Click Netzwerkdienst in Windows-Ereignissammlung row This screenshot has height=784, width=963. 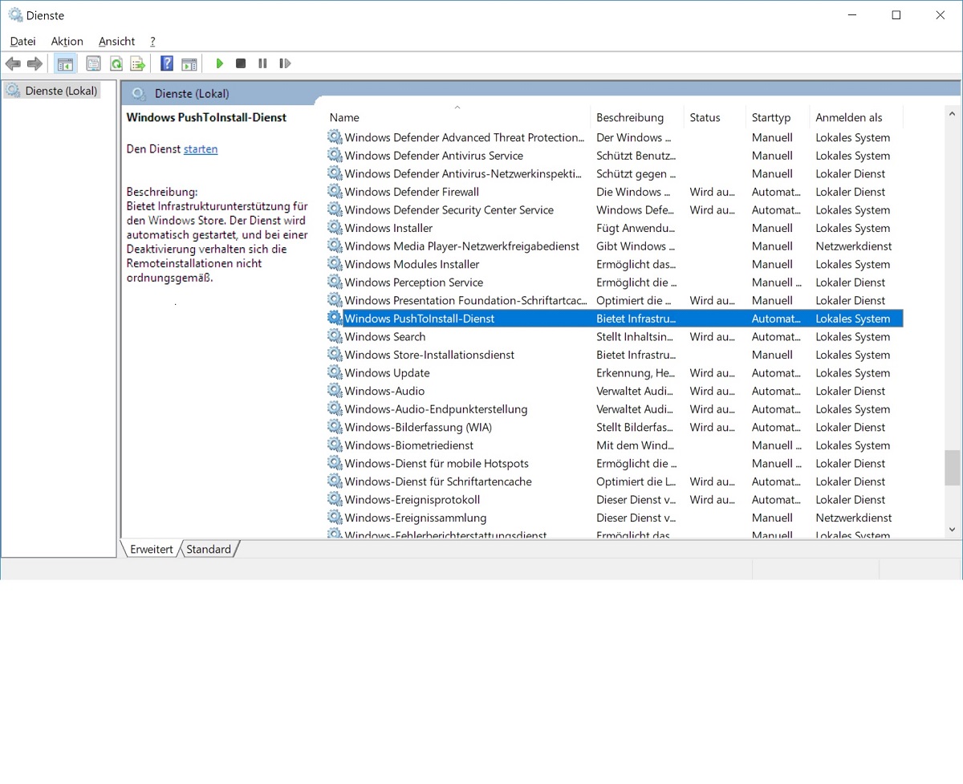coord(854,518)
